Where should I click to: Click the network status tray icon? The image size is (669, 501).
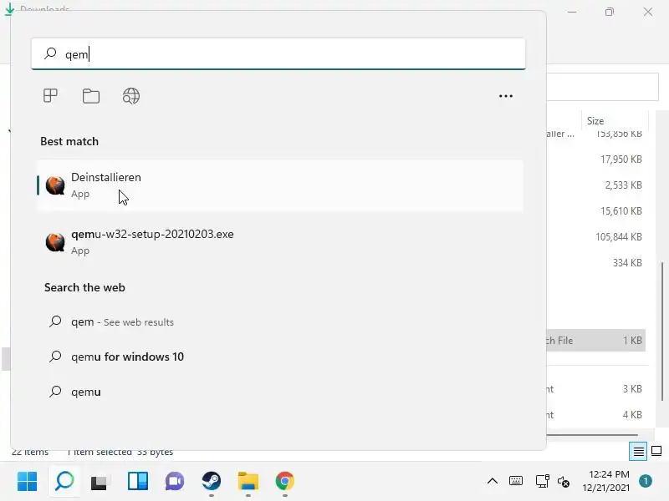point(542,482)
